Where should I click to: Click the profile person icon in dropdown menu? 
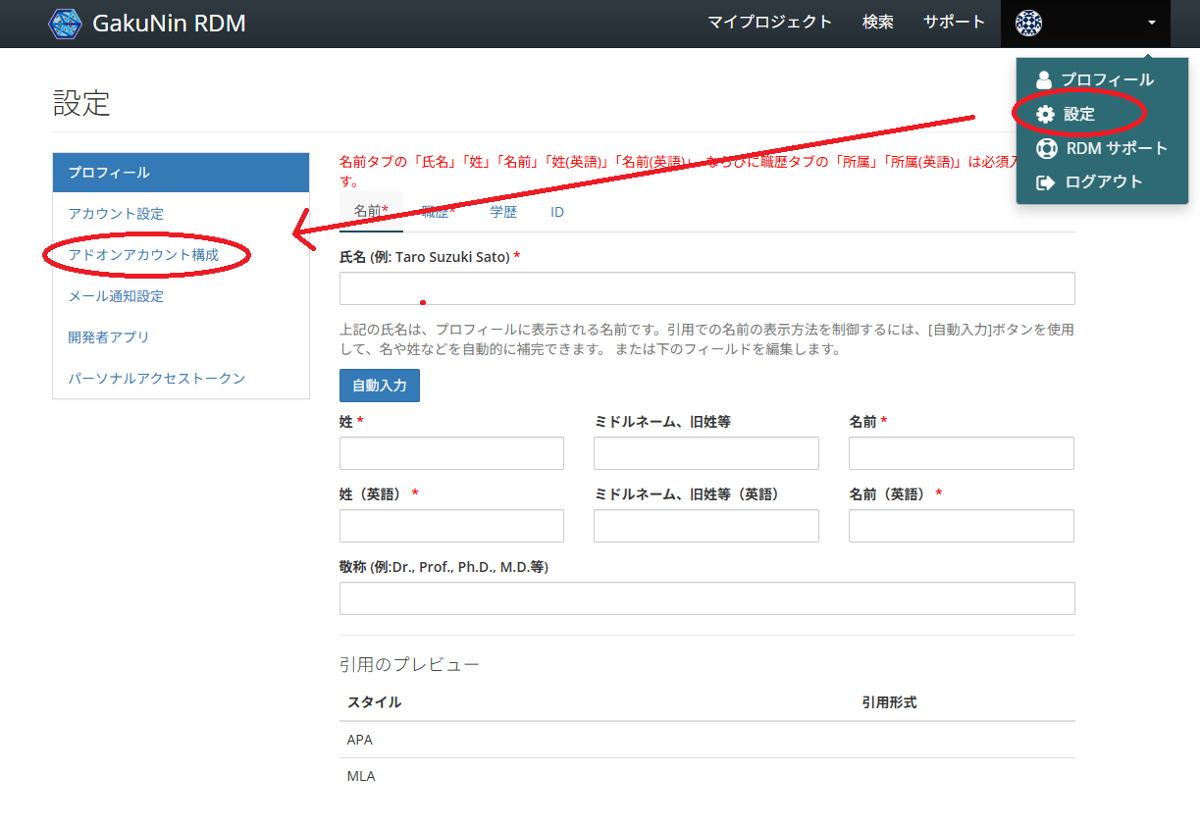(x=1044, y=79)
